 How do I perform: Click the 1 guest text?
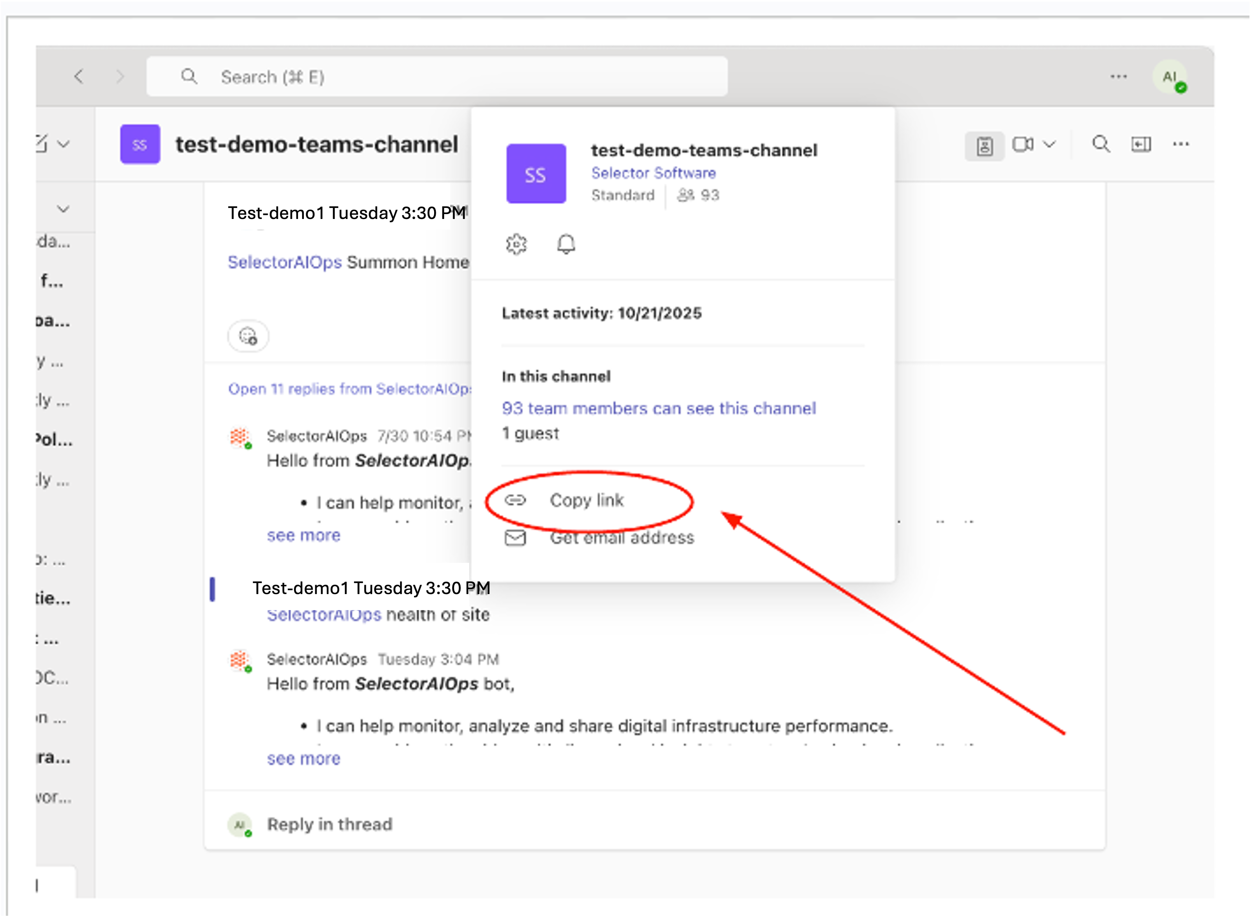[530, 433]
